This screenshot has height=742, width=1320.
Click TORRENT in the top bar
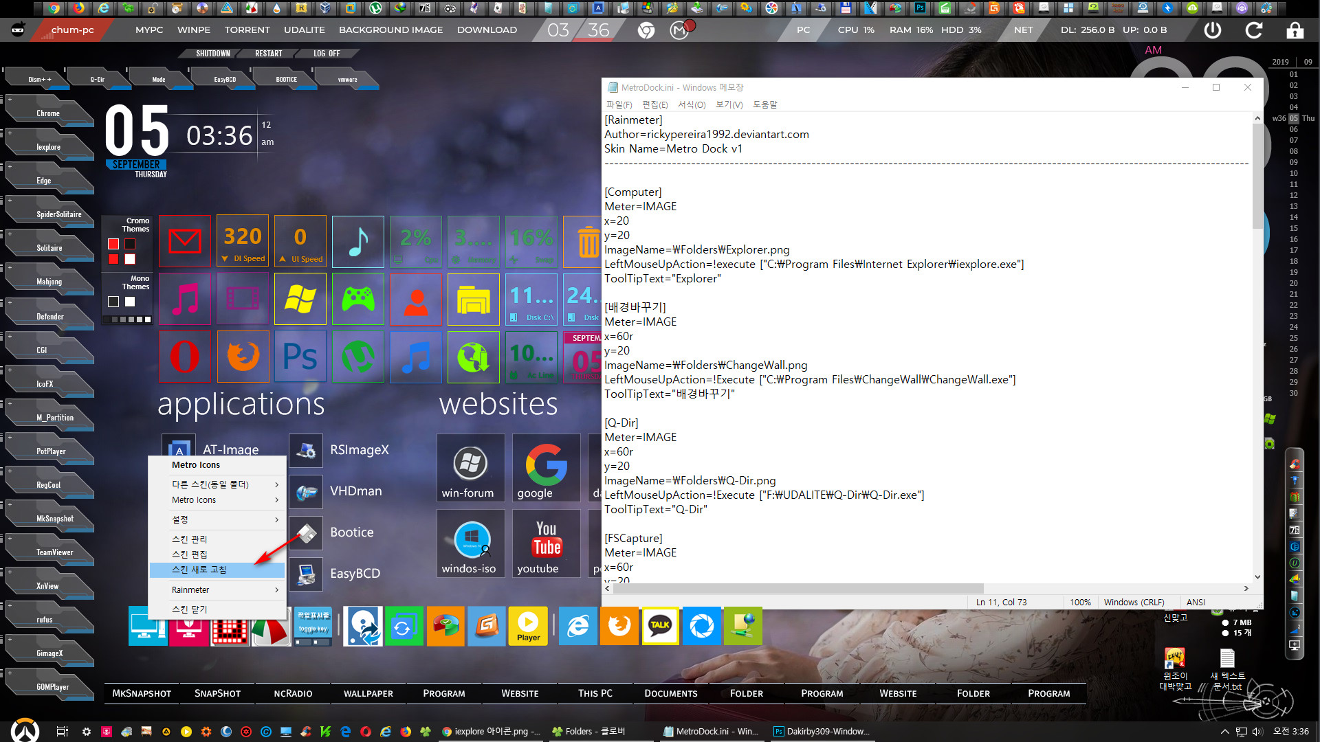click(247, 30)
